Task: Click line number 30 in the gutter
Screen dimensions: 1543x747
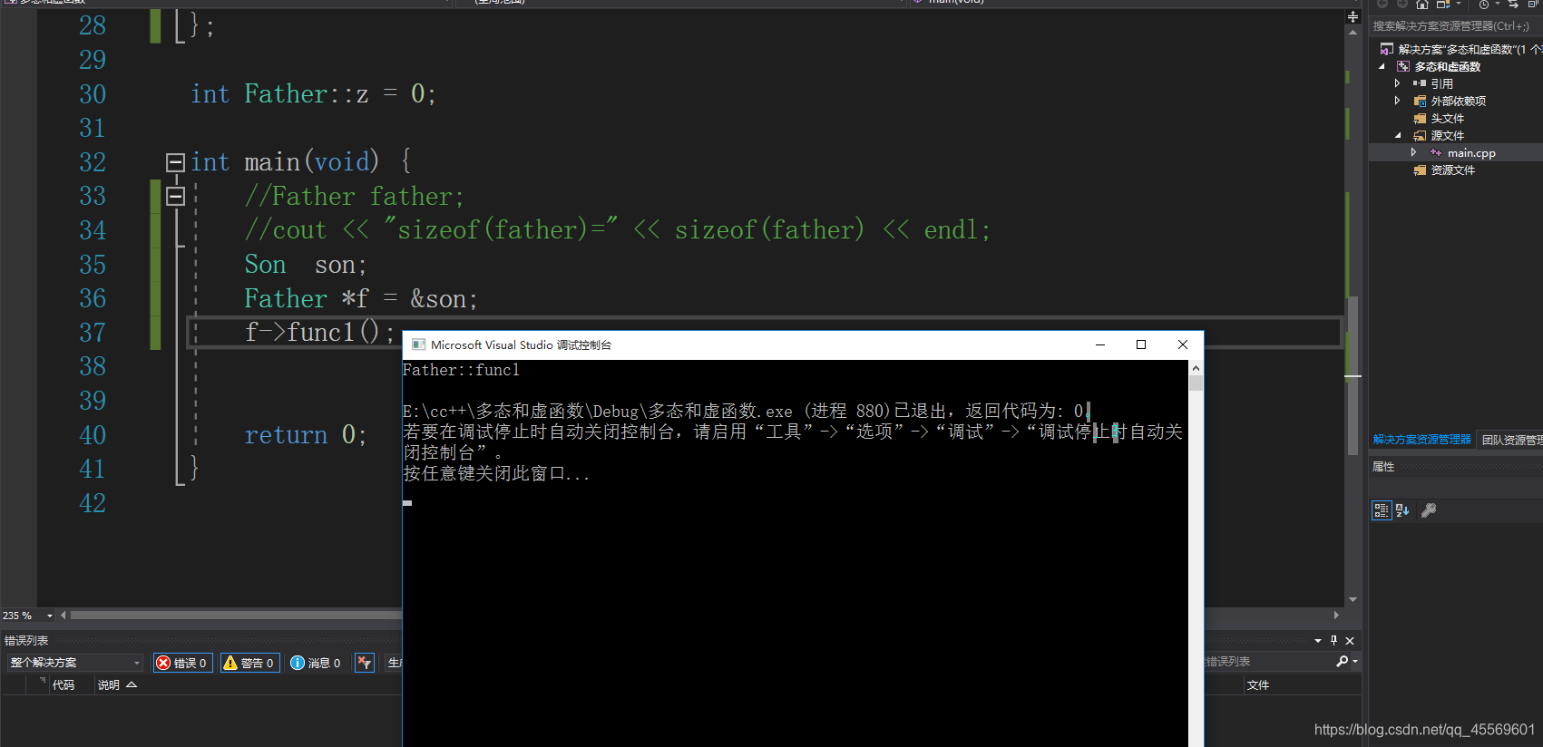Action: tap(93, 94)
